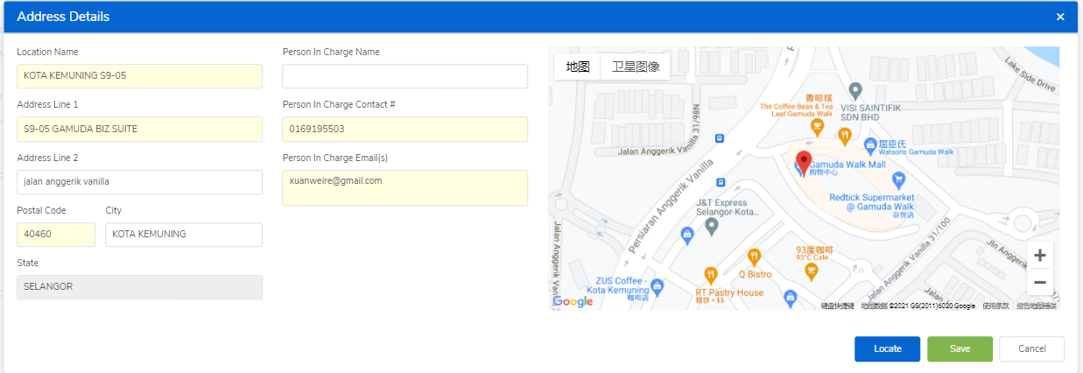Zoom out the map with minus button

tap(1039, 282)
